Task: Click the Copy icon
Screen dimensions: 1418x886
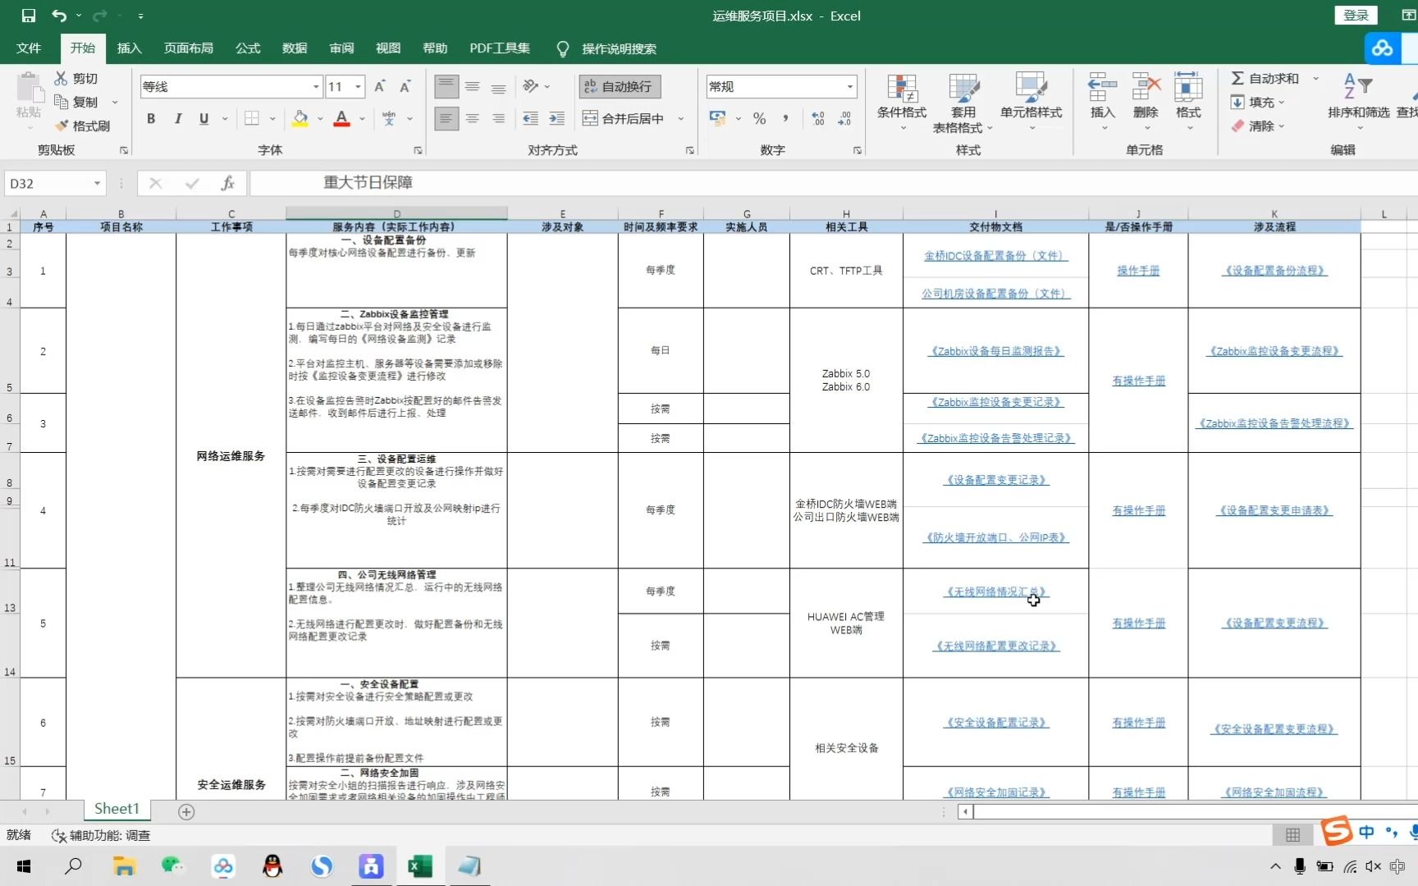Action: click(61, 102)
